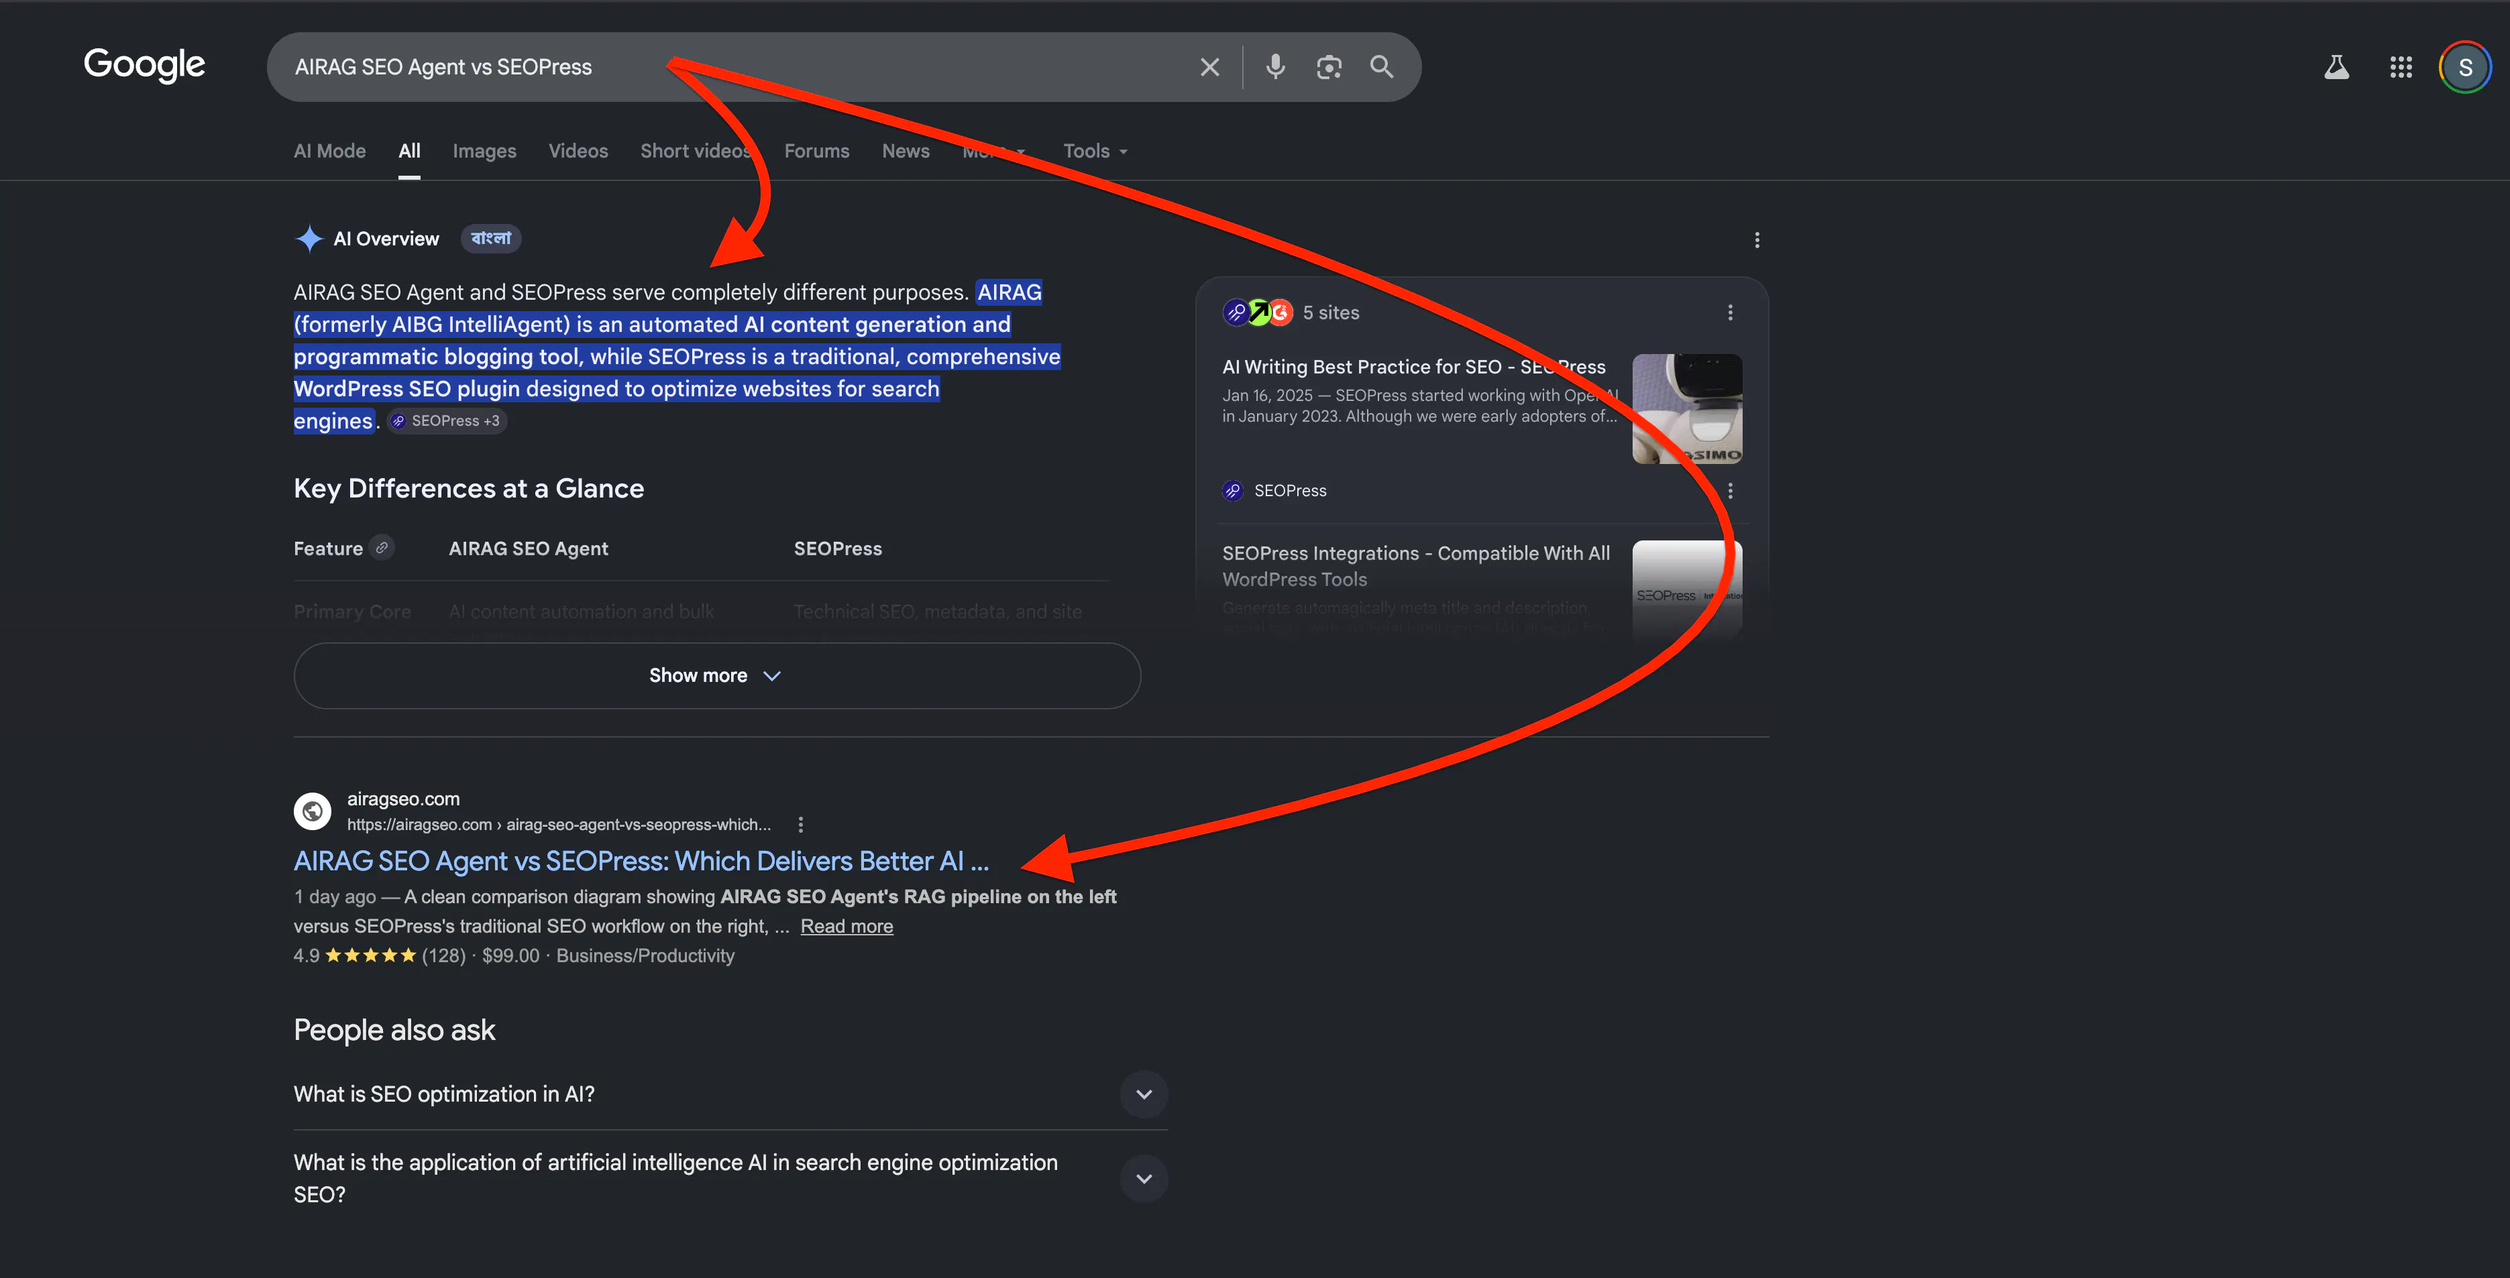The height and width of the screenshot is (1278, 2510).
Task: Click the 4.9 star rating line
Action: [514, 955]
